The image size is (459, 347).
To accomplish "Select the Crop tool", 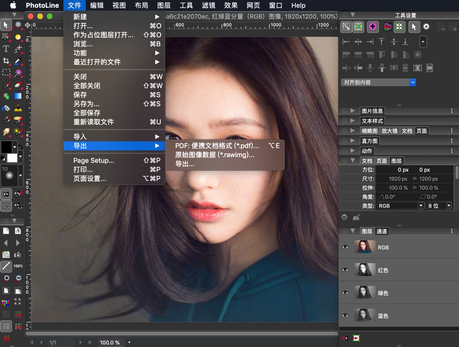I will coord(6,60).
